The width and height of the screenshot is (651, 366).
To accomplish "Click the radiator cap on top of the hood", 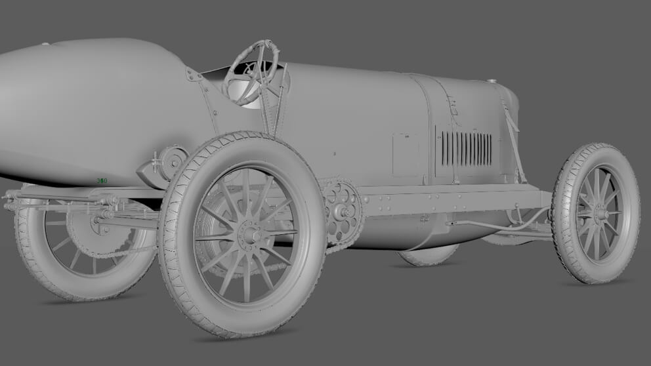I will [491, 82].
